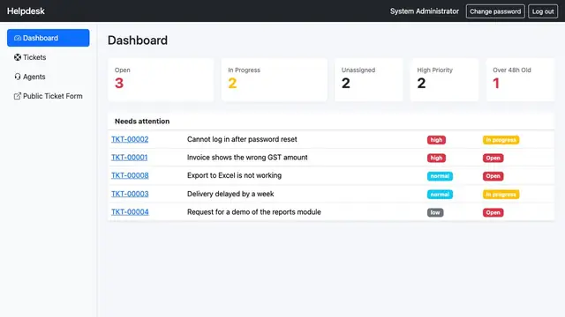This screenshot has width=565, height=317.
Task: Click the high badge on TKT-00002 row
Action: tap(436, 140)
